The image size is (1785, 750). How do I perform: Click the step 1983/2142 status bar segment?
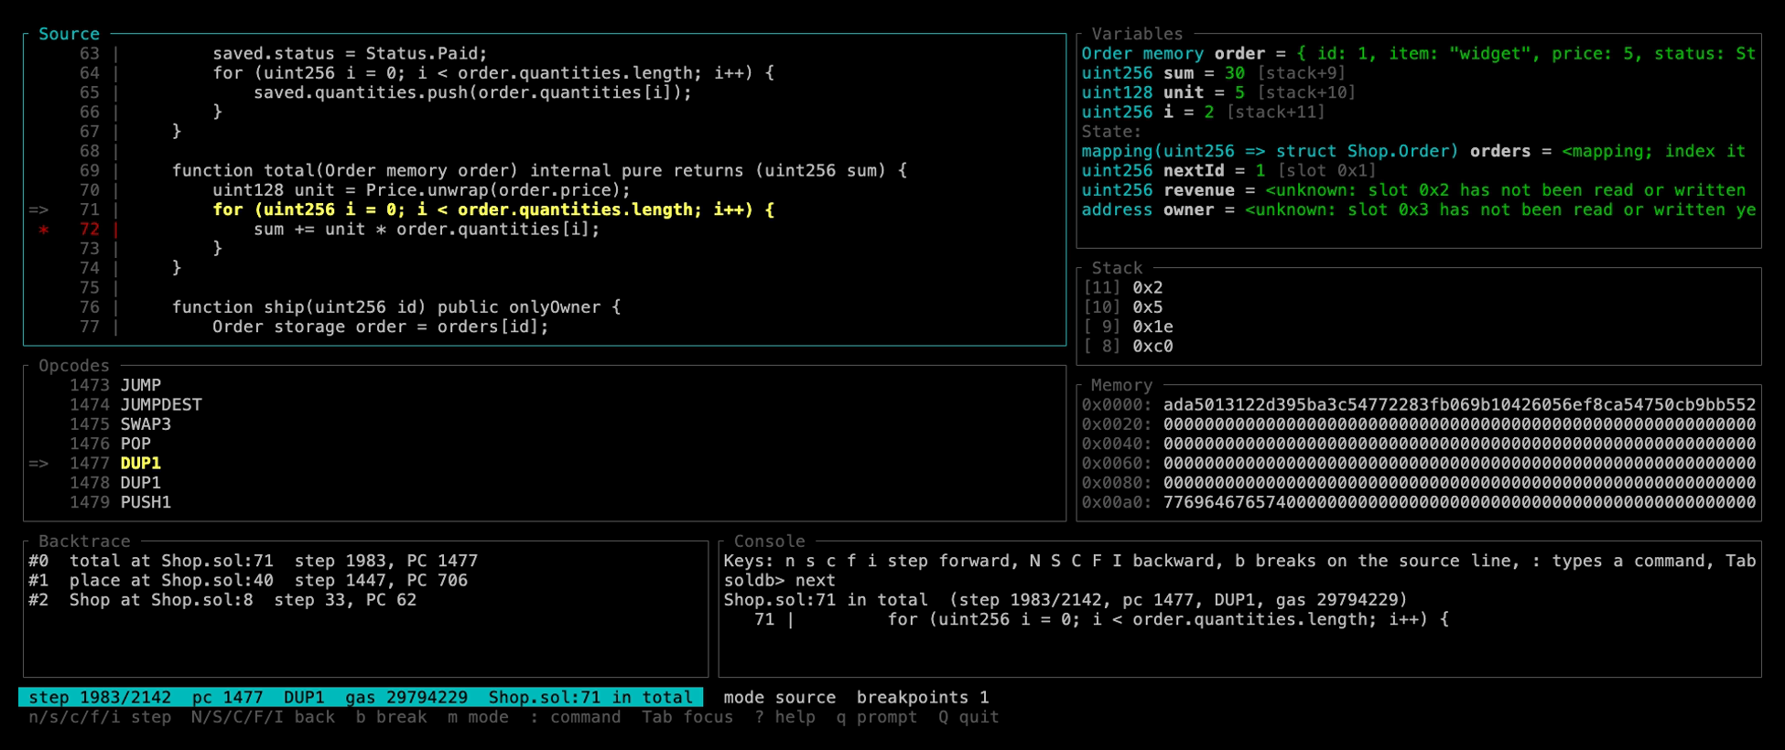100,698
